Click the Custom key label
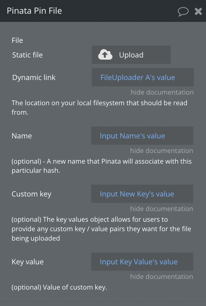This screenshot has height=306, width=206. tap(31, 194)
